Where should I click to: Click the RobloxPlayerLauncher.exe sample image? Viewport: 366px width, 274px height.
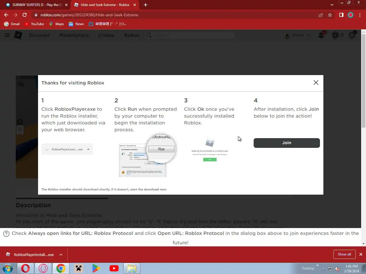(67, 149)
